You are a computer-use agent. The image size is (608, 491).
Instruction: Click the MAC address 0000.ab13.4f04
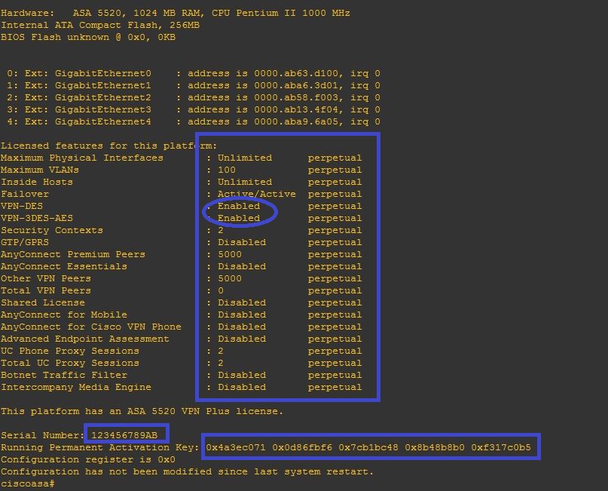(x=296, y=109)
